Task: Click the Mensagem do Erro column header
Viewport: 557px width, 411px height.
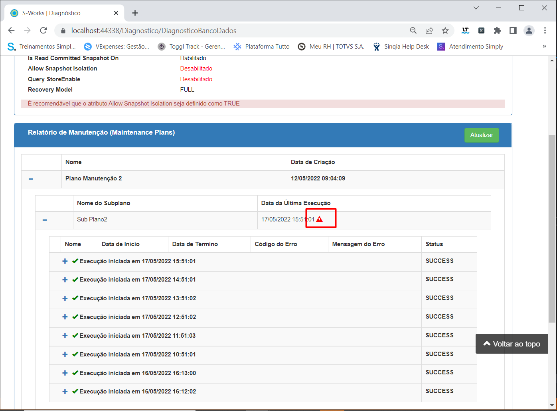Action: (358, 244)
